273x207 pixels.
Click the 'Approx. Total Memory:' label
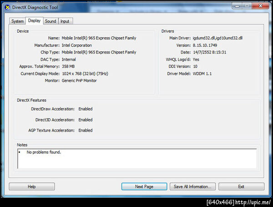pyautogui.click(x=39, y=66)
